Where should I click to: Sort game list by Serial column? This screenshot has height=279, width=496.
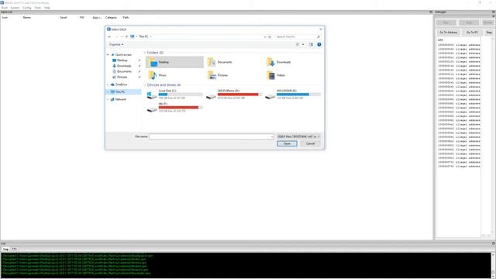click(x=64, y=17)
